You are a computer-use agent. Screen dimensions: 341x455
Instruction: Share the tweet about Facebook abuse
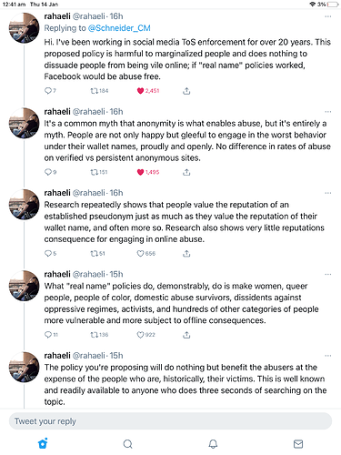pos(186,91)
